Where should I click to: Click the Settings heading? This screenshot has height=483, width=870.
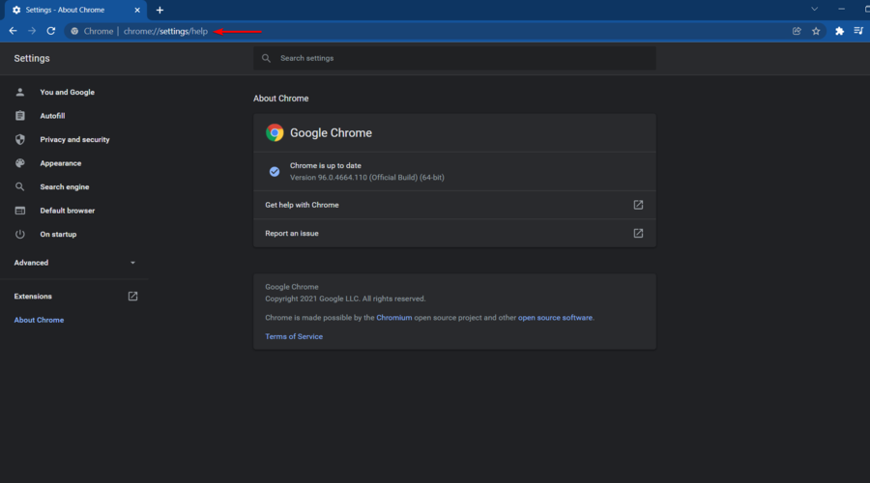point(32,58)
